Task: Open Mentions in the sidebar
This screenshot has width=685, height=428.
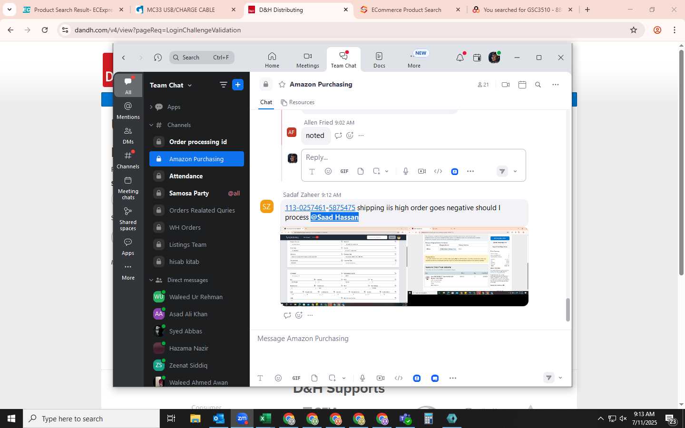Action: pyautogui.click(x=128, y=110)
